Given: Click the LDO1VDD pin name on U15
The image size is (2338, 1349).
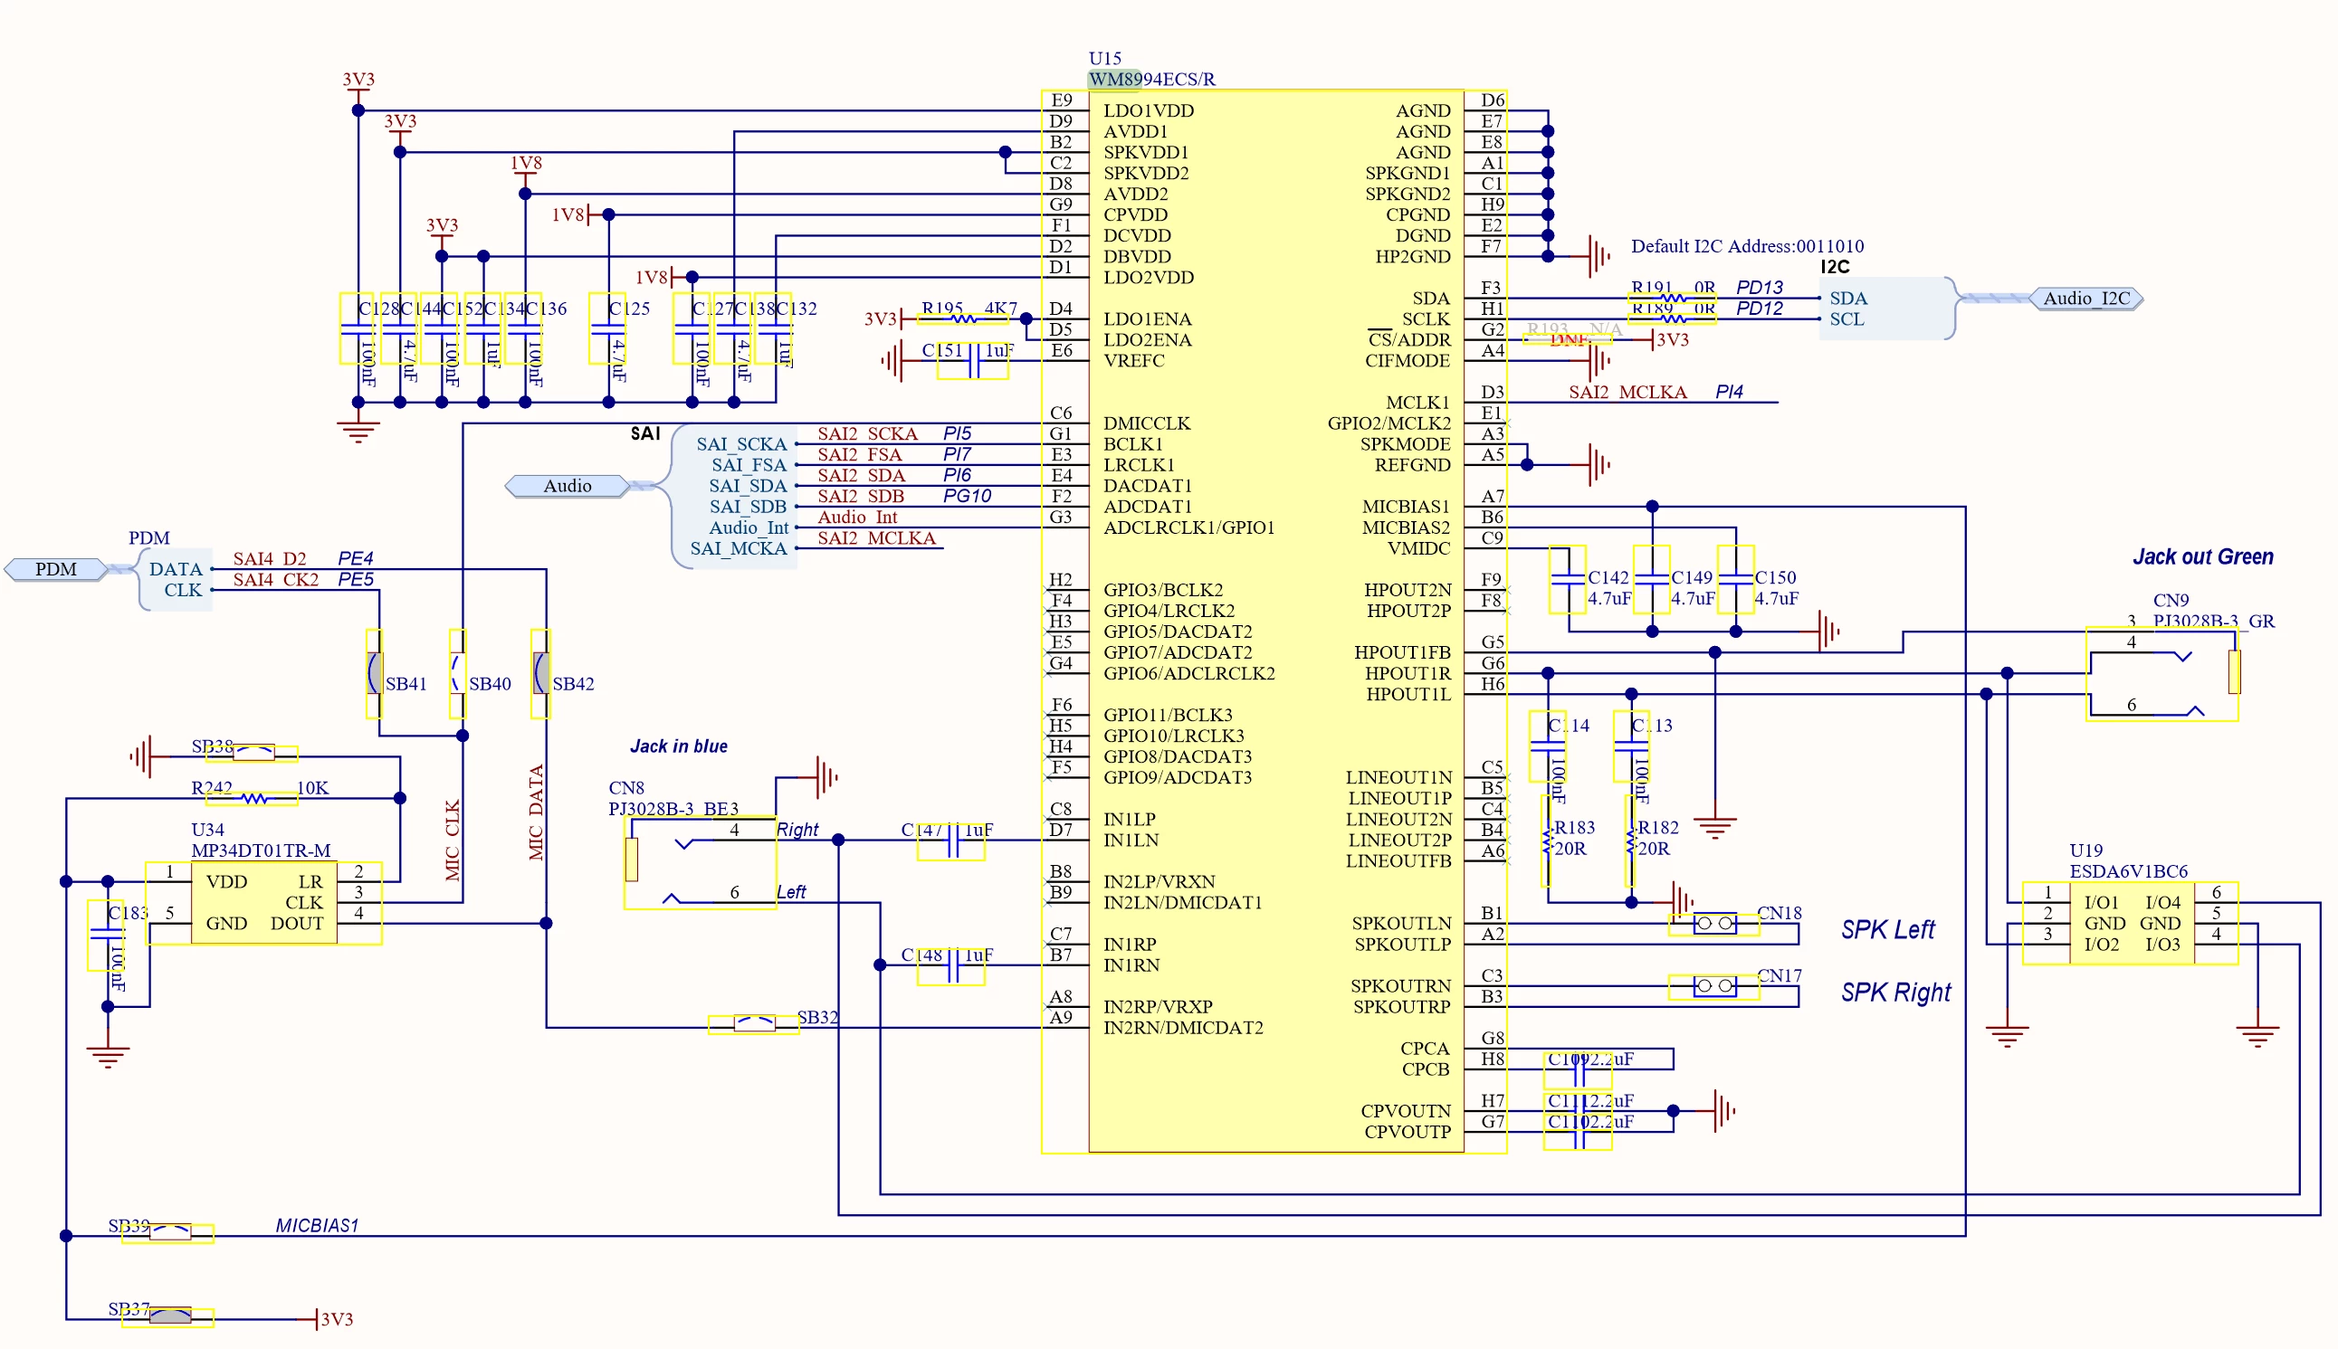Looking at the screenshot, I should click(1148, 111).
